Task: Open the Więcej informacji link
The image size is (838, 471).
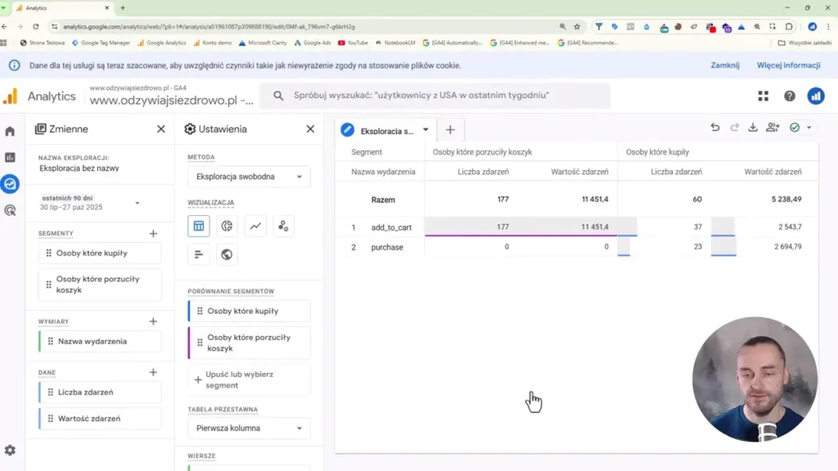Action: pyautogui.click(x=788, y=65)
